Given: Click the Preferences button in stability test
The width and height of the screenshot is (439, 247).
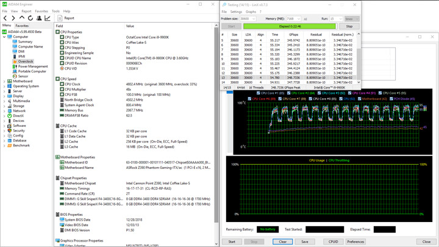Looking at the screenshot, I should point(355,242).
